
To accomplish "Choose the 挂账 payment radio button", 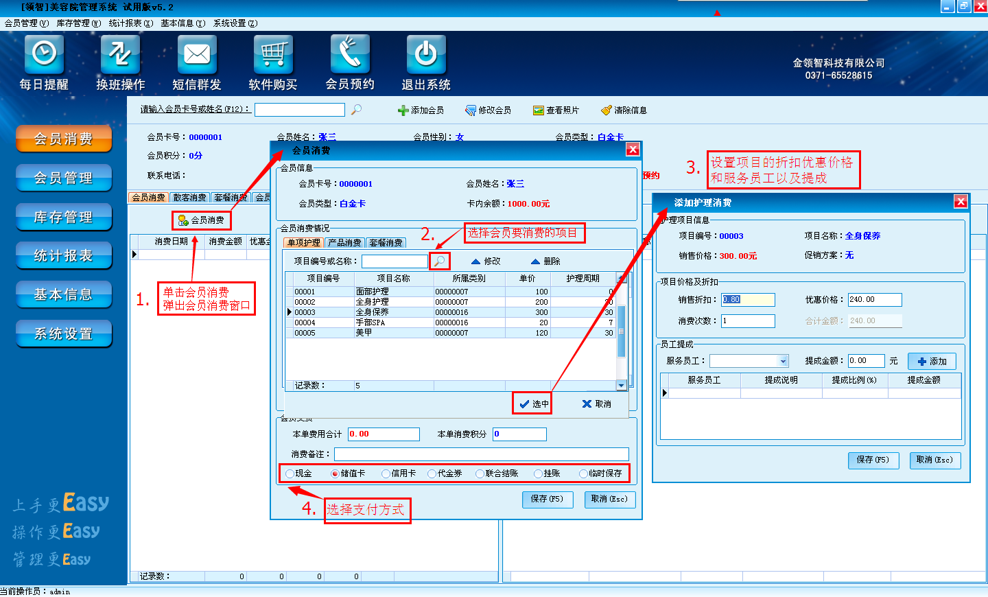I will 539,473.
